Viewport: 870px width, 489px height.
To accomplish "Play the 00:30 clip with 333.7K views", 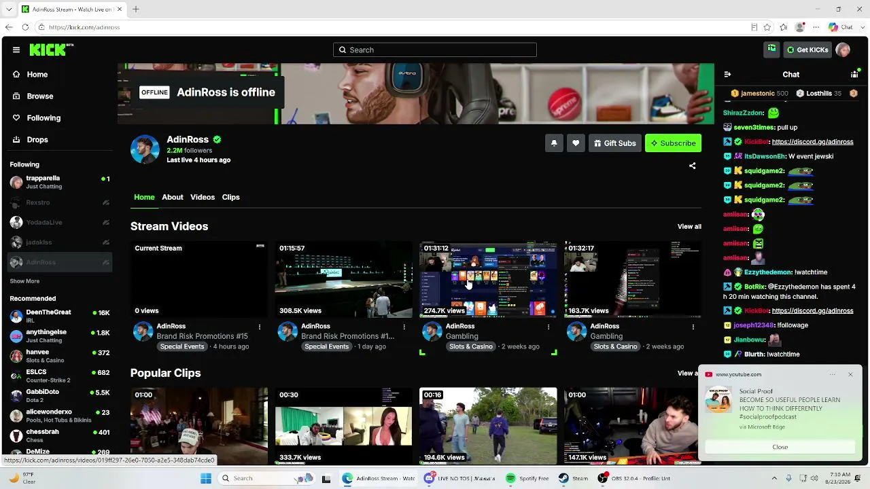I will (x=343, y=426).
